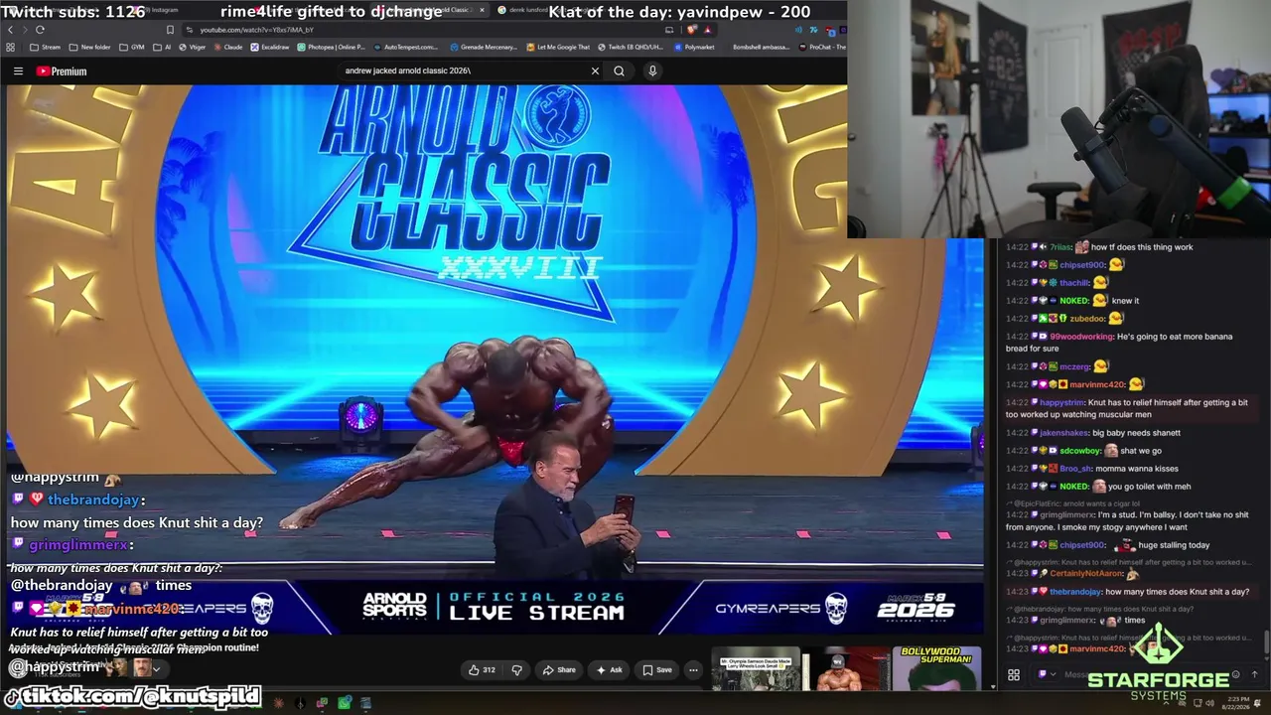Open the Samson Dauda recommended video thumbnail
The height and width of the screenshot is (715, 1271).
coord(755,670)
